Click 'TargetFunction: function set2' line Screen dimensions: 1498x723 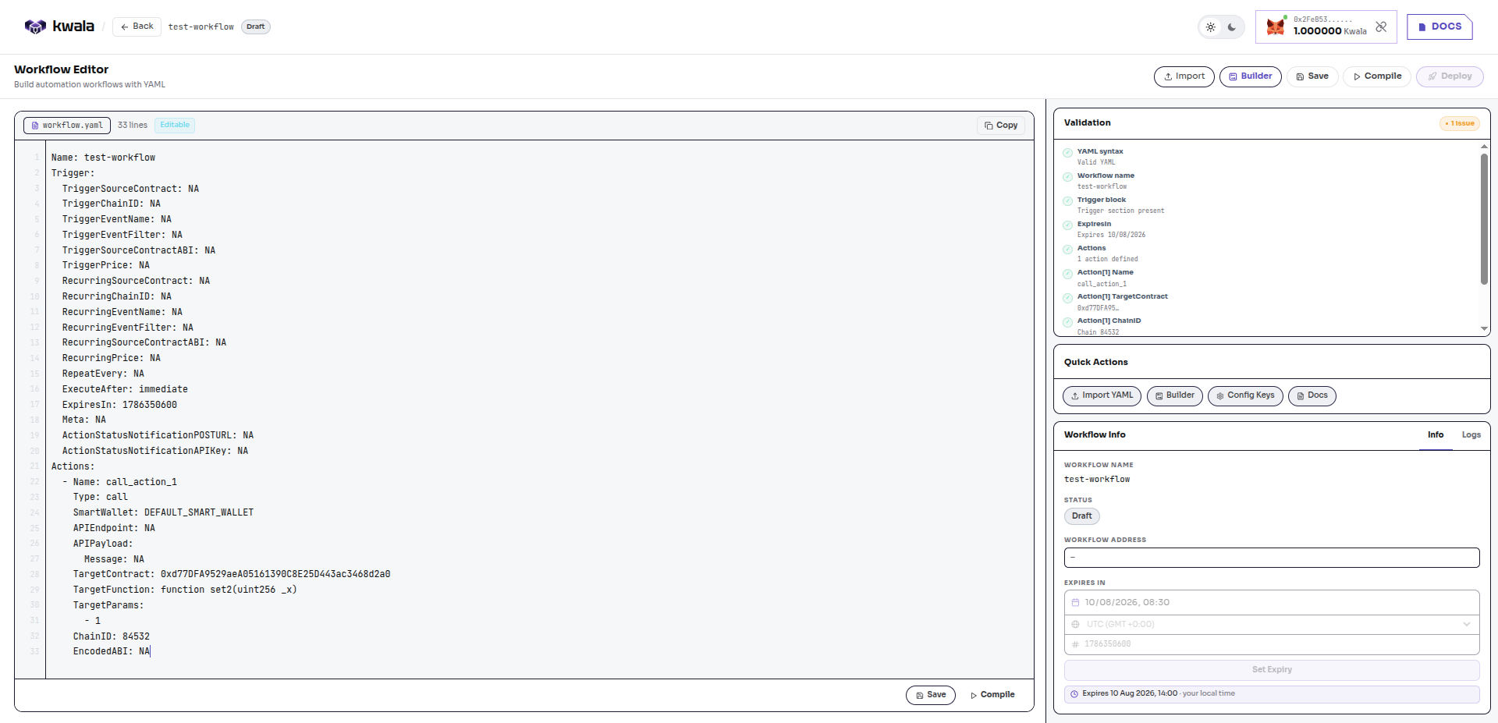185,590
